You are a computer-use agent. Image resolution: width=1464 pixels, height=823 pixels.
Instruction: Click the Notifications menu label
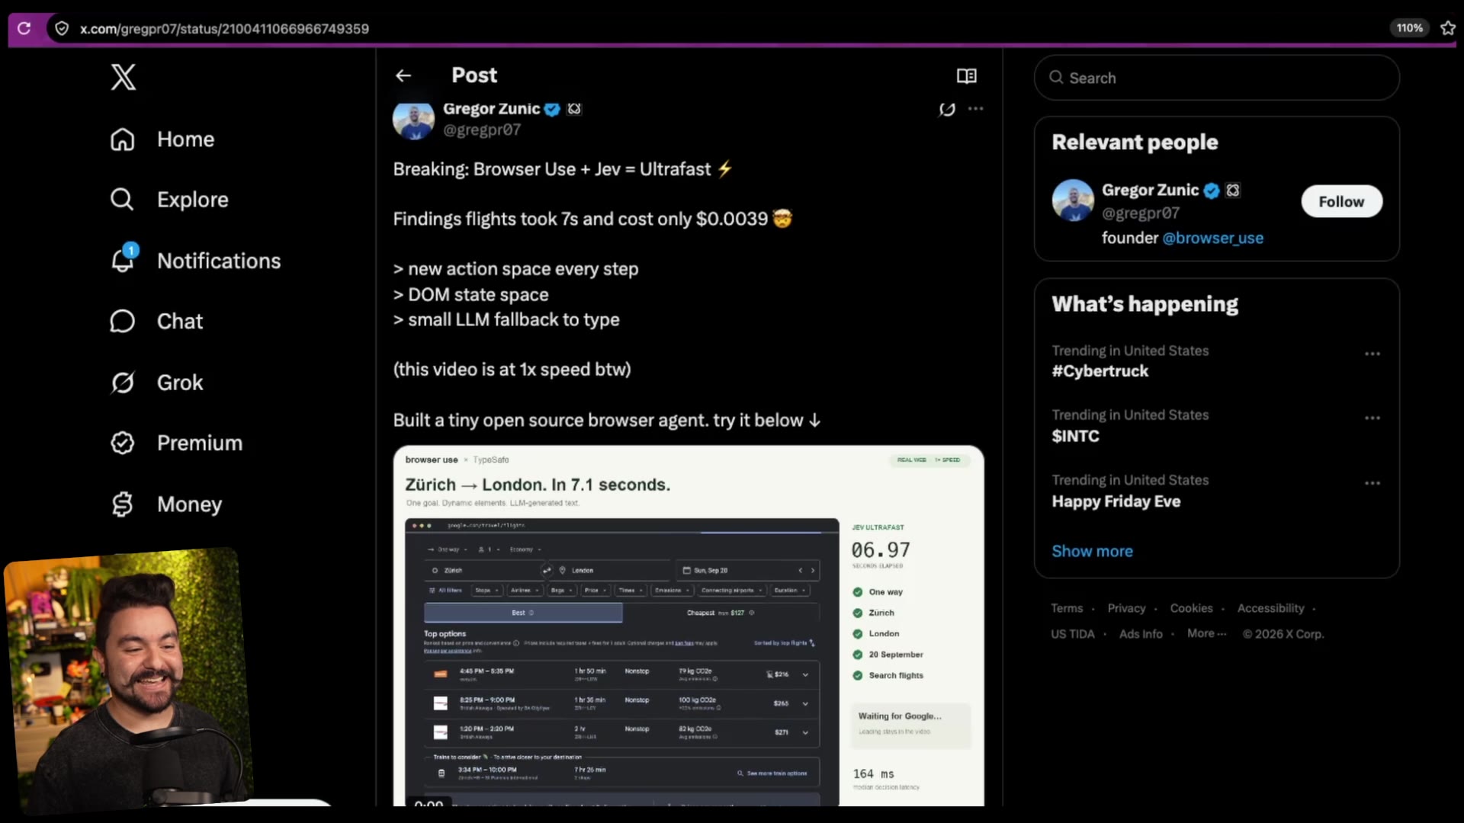[x=219, y=261]
